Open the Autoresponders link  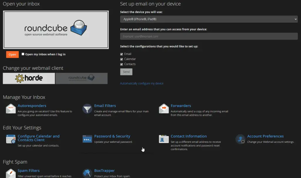point(32,106)
